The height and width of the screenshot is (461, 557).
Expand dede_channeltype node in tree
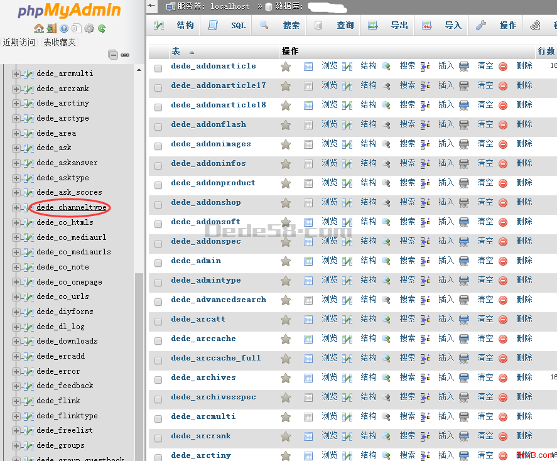16,208
